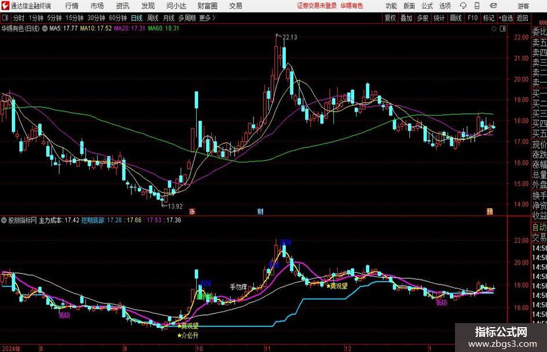Viewport: 547px width, 352px height.
Task: Click the Tongdaxin red logo icon
Action: (x=5, y=6)
